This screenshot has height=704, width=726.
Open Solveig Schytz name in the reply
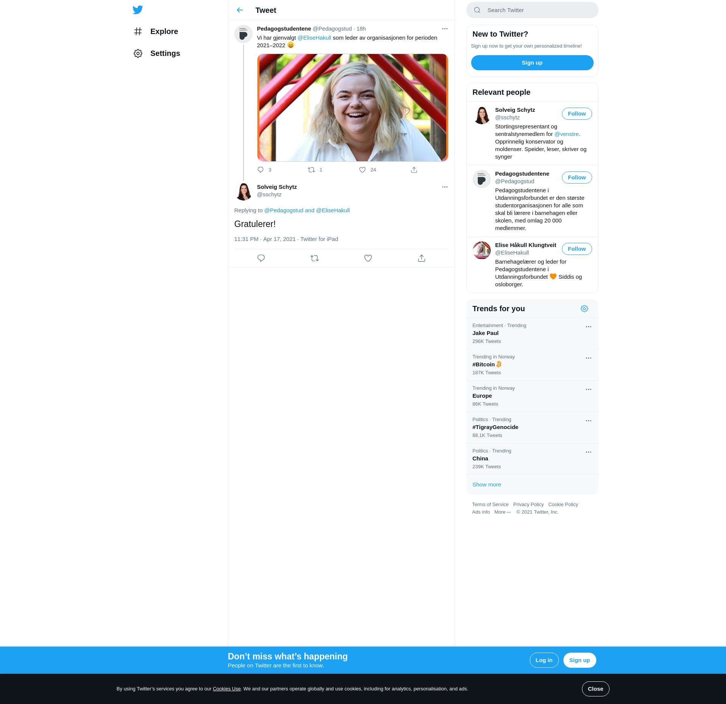pos(277,187)
